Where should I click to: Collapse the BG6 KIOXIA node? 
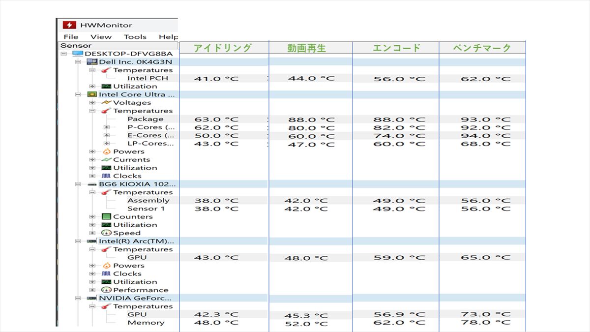tap(78, 184)
